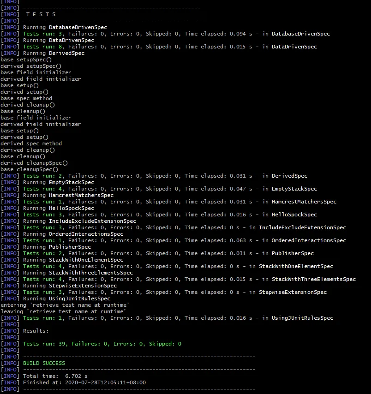Click "leaving 'retrieve test name at runtime'" line
This screenshot has width=371, height=394.
tap(63, 311)
